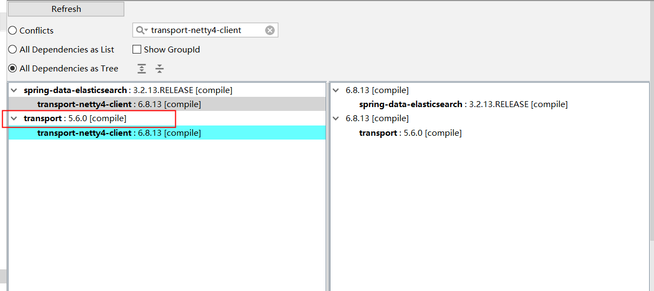The image size is (654, 291).
Task: Collapse the first 6.8.13 node in right panel
Action: (336, 90)
